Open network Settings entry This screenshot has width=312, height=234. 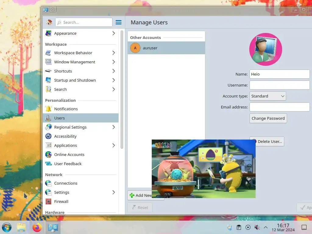[80, 193]
